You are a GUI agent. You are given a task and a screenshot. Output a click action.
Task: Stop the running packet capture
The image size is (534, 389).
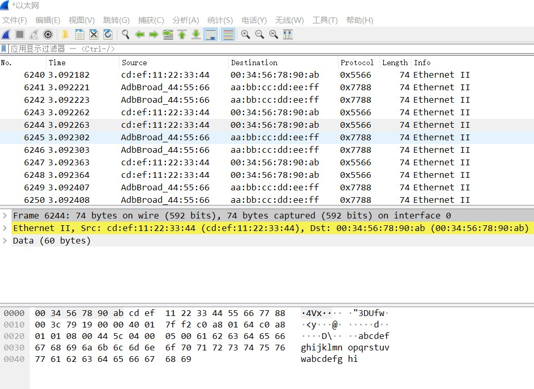click(x=20, y=34)
